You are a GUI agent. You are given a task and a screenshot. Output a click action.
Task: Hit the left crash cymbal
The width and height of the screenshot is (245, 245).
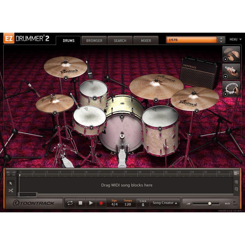click(x=65, y=67)
